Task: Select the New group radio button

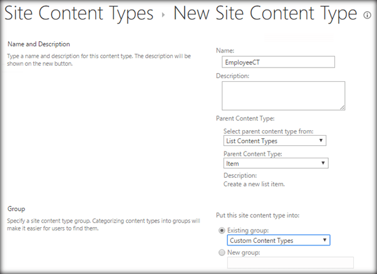Action: [x=220, y=252]
